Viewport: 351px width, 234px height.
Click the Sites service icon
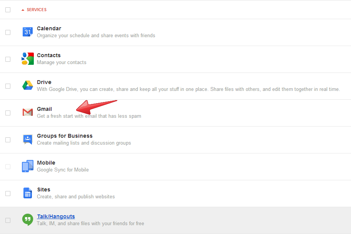point(28,193)
